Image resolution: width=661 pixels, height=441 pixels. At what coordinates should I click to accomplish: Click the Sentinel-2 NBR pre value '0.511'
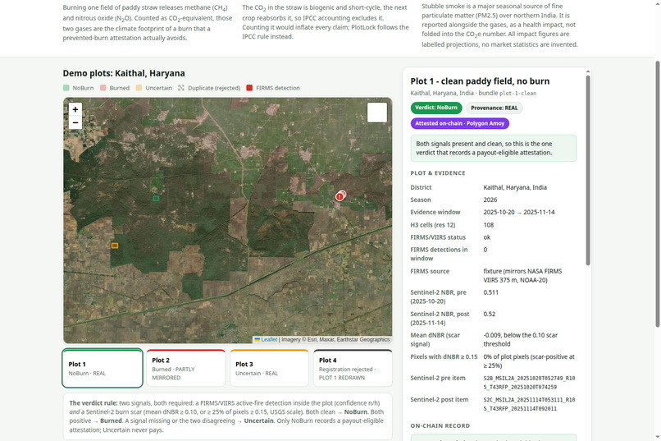click(491, 292)
